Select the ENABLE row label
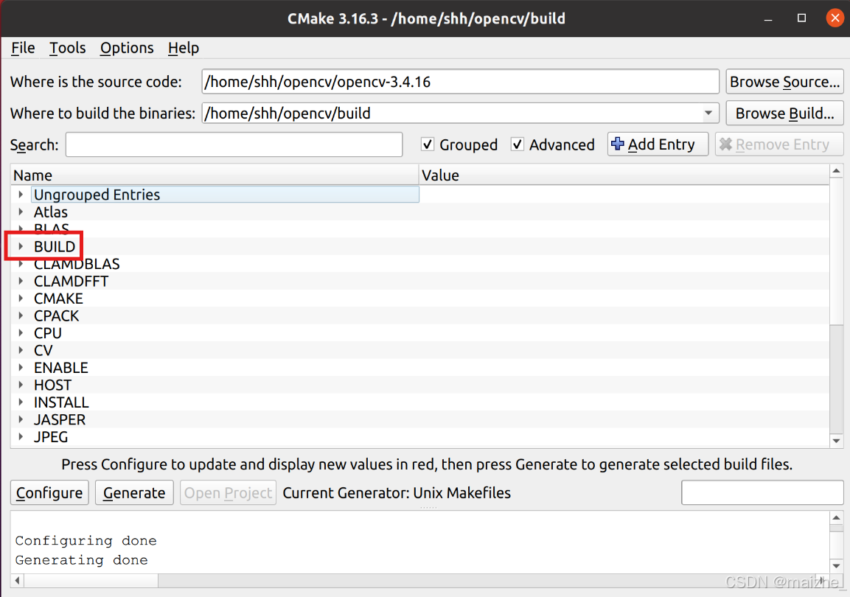This screenshot has height=597, width=850. click(60, 368)
